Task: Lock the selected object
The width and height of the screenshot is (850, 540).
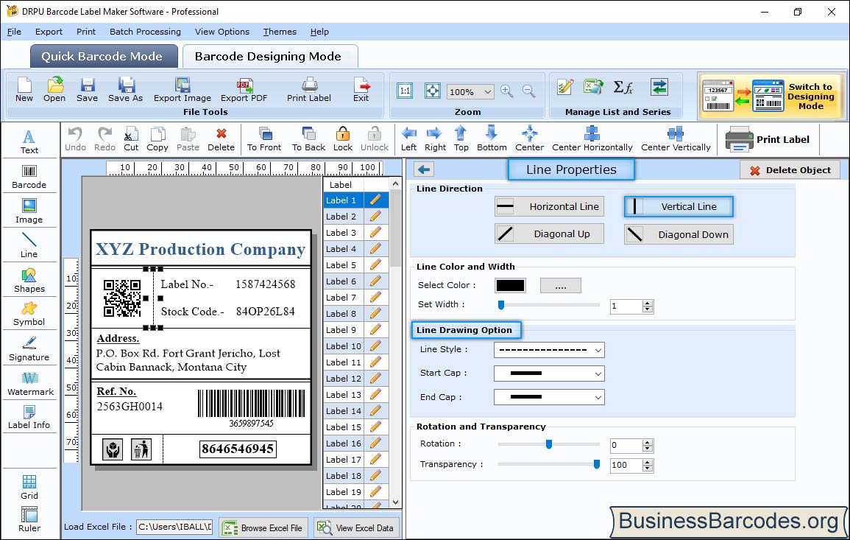Action: click(343, 139)
